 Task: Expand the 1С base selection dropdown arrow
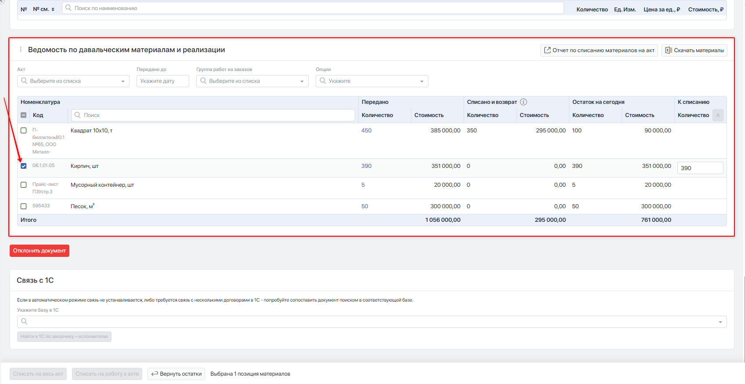click(x=720, y=322)
